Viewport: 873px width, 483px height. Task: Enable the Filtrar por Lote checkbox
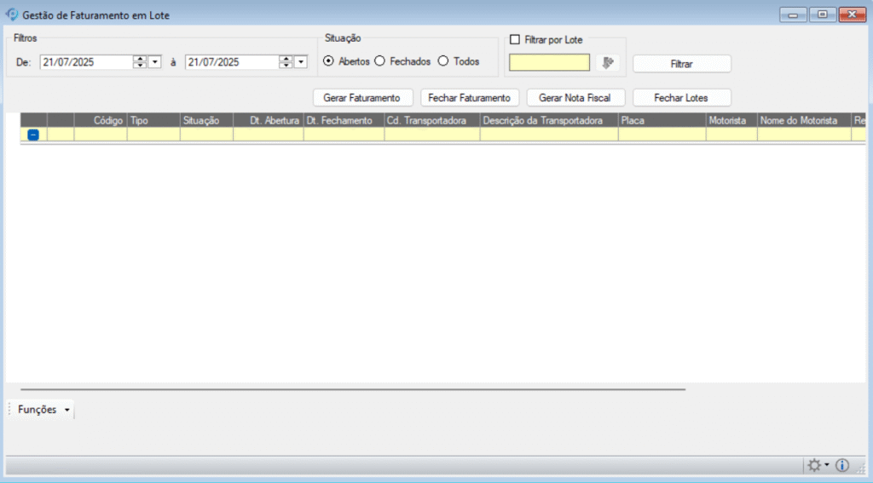[514, 39]
